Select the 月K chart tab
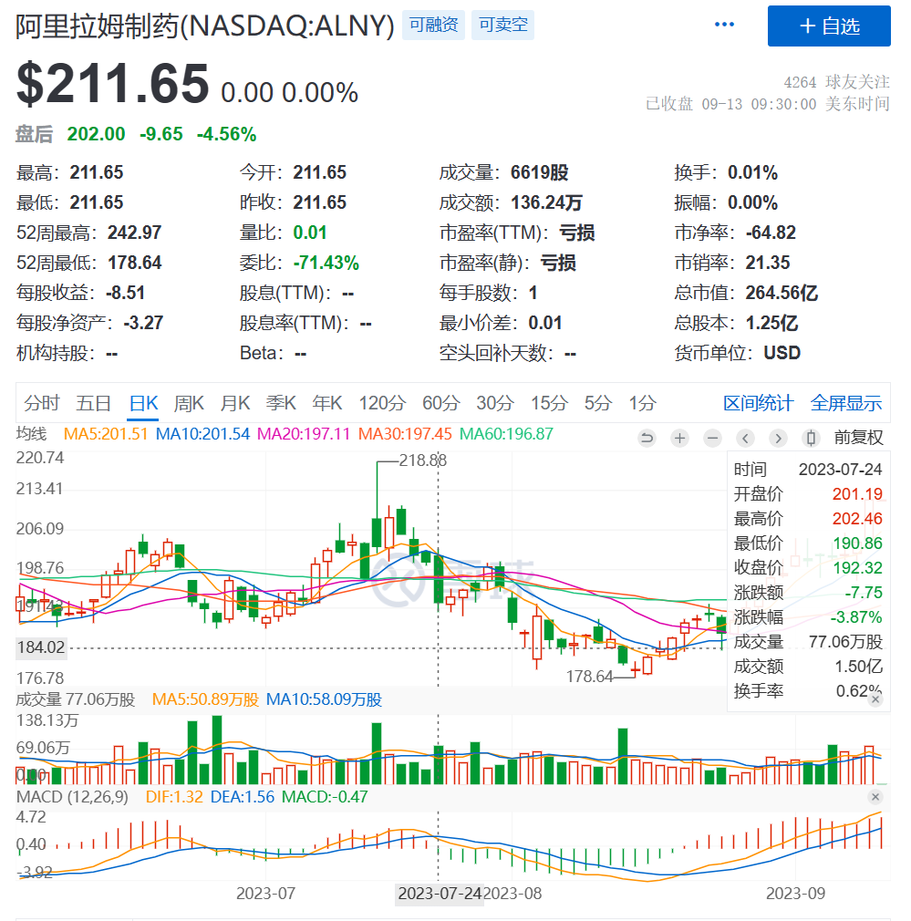Screen dimensions: 911x921 click(235, 403)
